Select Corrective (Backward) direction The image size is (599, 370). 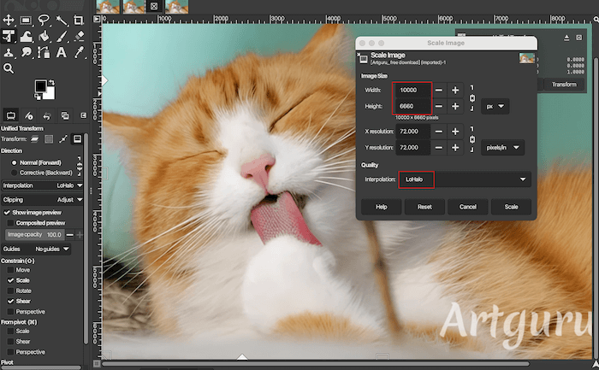42,173
